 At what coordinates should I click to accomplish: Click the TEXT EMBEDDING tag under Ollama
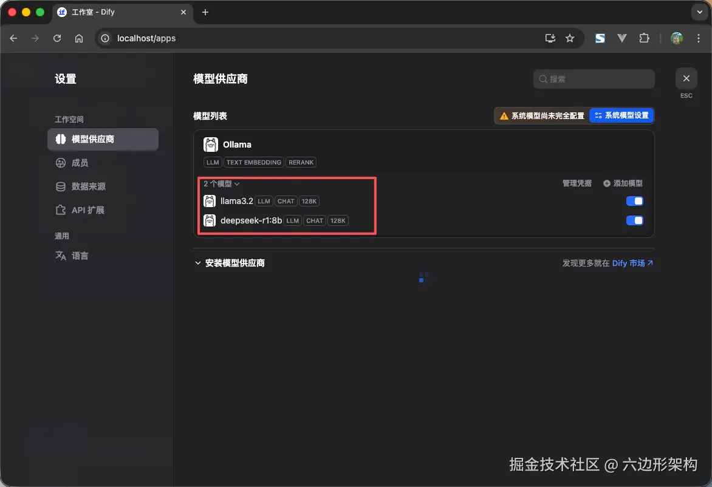click(x=254, y=163)
